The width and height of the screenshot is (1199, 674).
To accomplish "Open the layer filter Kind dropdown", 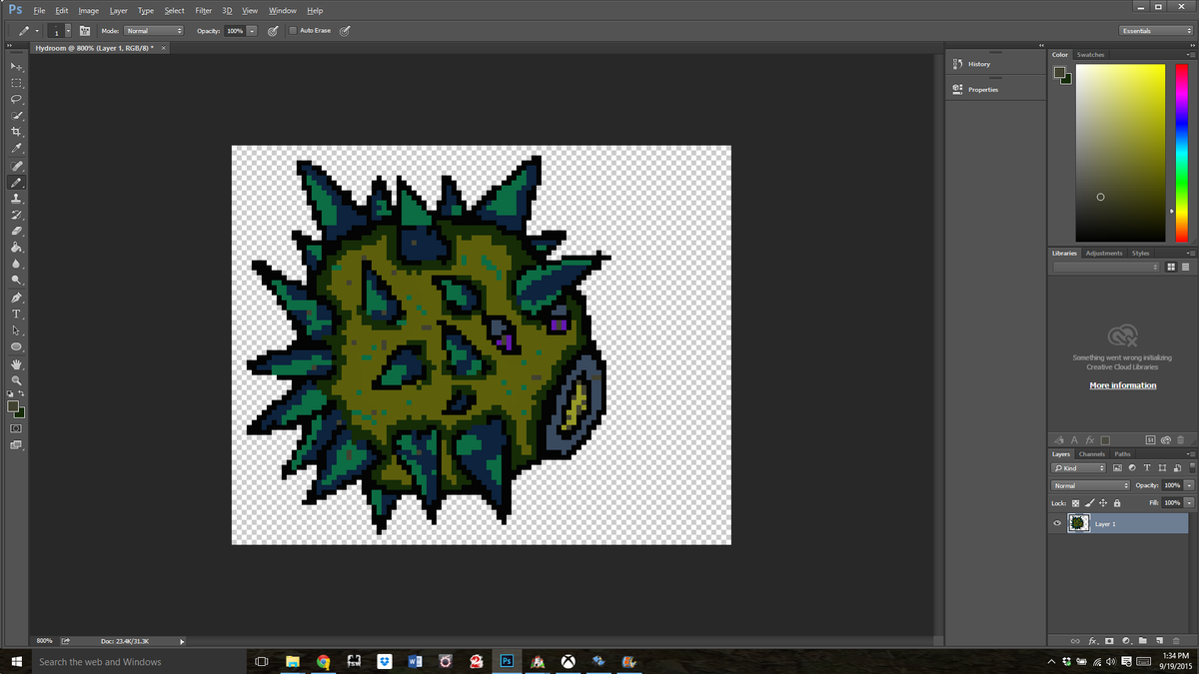I will click(x=1078, y=468).
